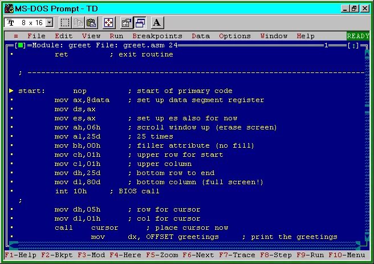Click the Paste clipboard toolbar icon
The width and height of the screenshot is (374, 264).
[x=91, y=23]
